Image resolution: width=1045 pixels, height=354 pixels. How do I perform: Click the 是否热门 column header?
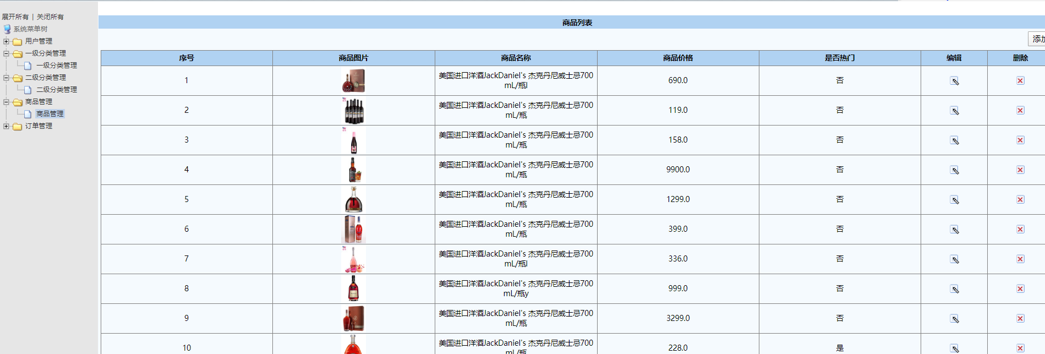point(840,58)
